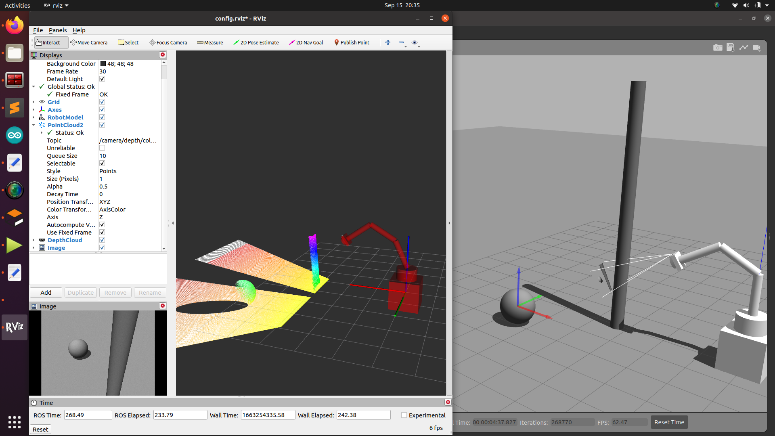The height and width of the screenshot is (436, 775).
Task: Toggle the Selectable checkbox
Action: pyautogui.click(x=102, y=163)
